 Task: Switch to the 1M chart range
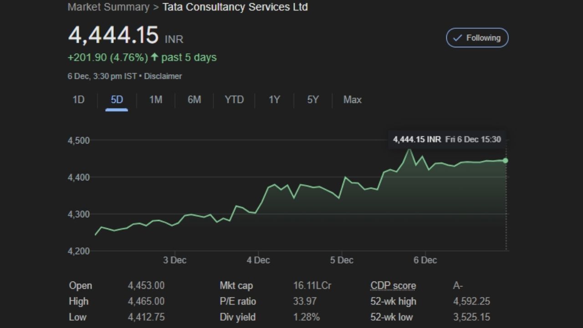click(x=156, y=100)
